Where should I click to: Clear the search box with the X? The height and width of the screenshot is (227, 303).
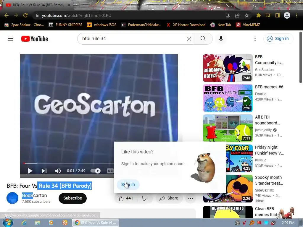pos(189,39)
